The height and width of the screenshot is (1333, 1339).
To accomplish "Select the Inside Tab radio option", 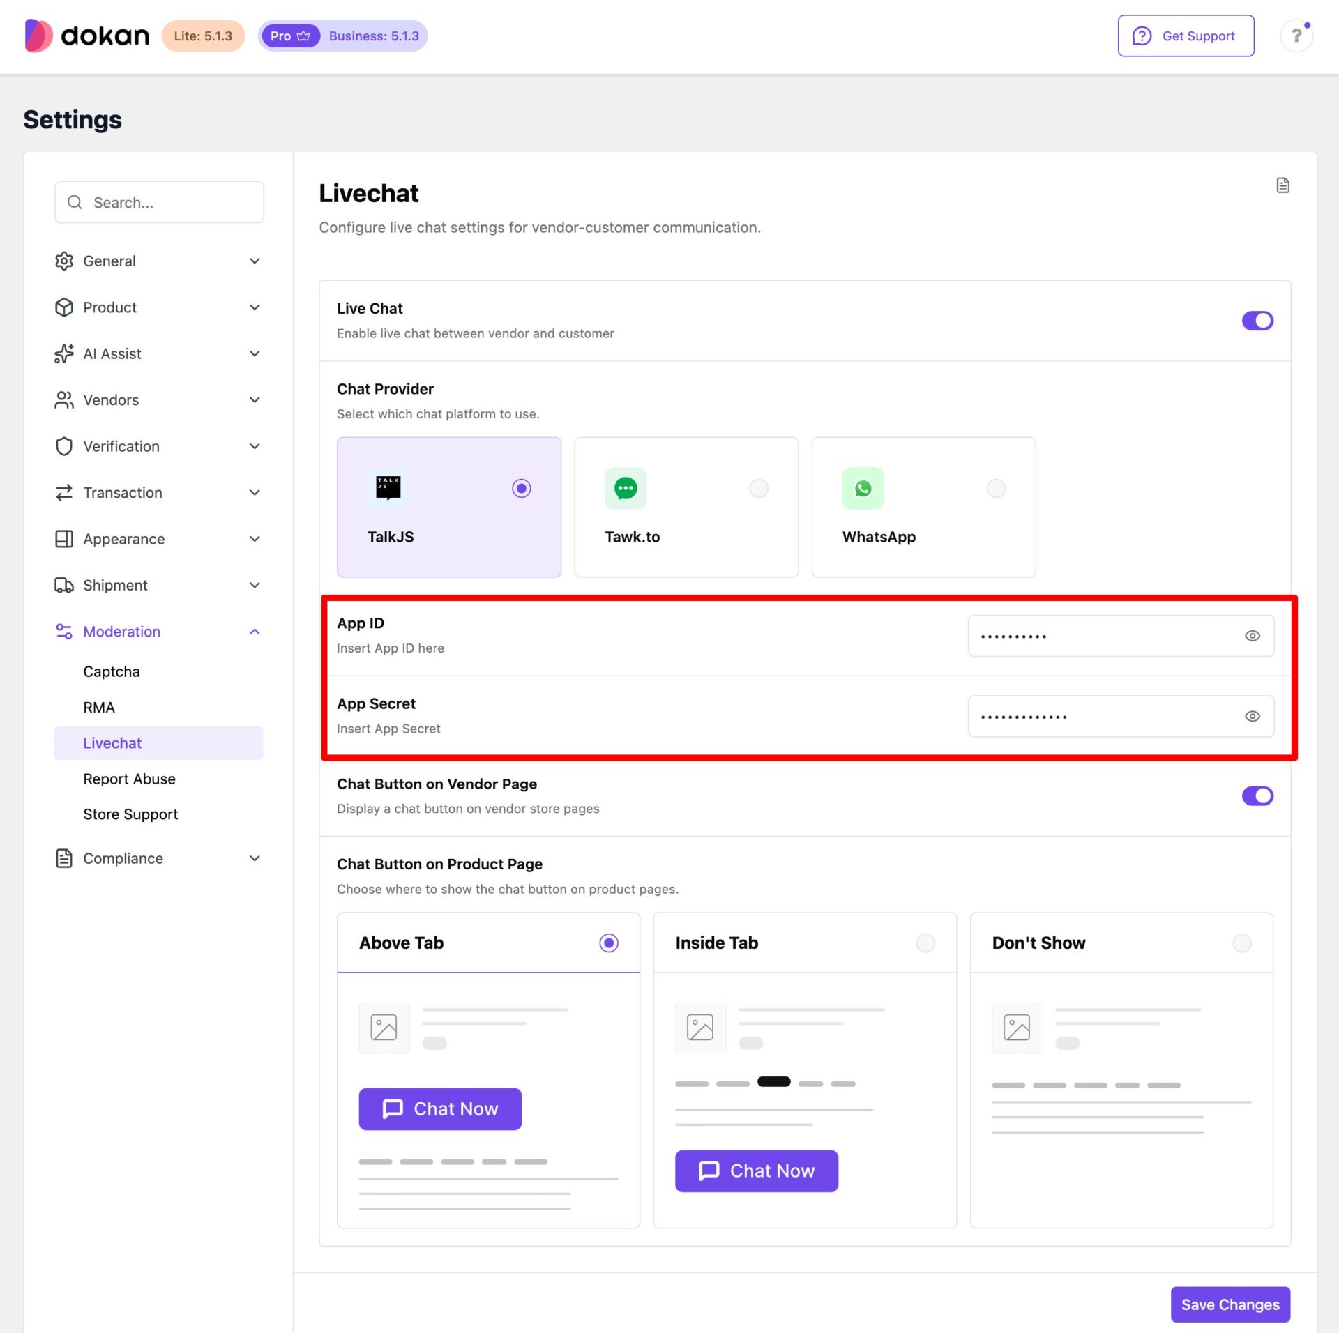I will point(925,943).
